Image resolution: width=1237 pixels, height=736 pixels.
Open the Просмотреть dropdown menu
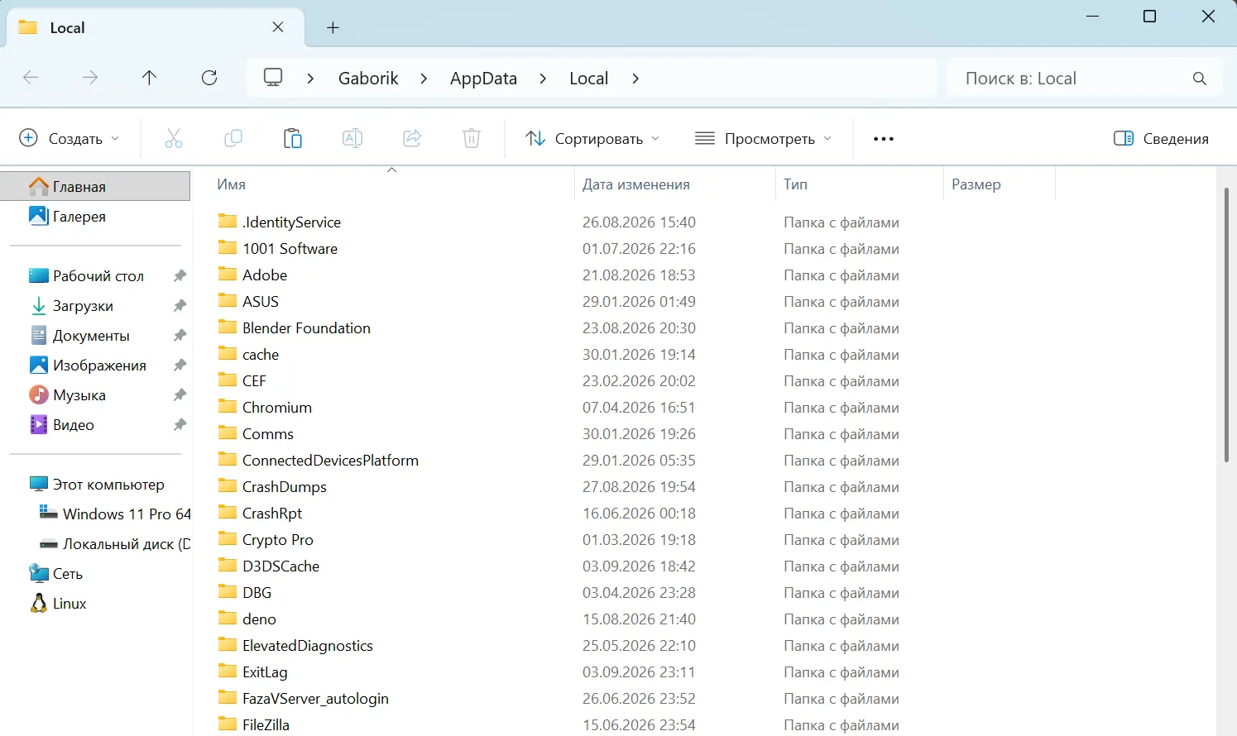[763, 138]
